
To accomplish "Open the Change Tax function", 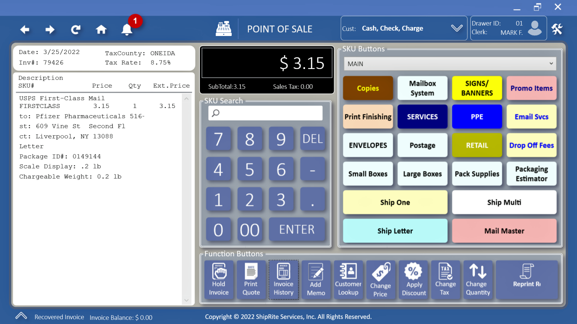I will 446,280.
